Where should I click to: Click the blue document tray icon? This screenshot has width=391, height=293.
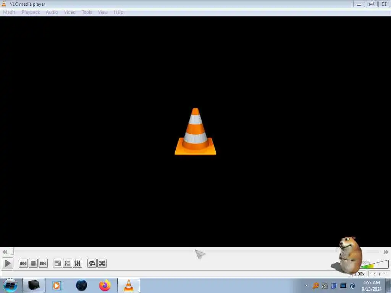click(x=334, y=285)
